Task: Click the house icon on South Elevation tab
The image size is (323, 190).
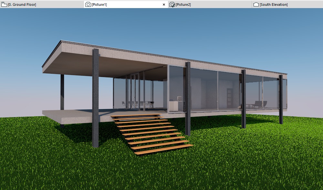Action: point(256,4)
